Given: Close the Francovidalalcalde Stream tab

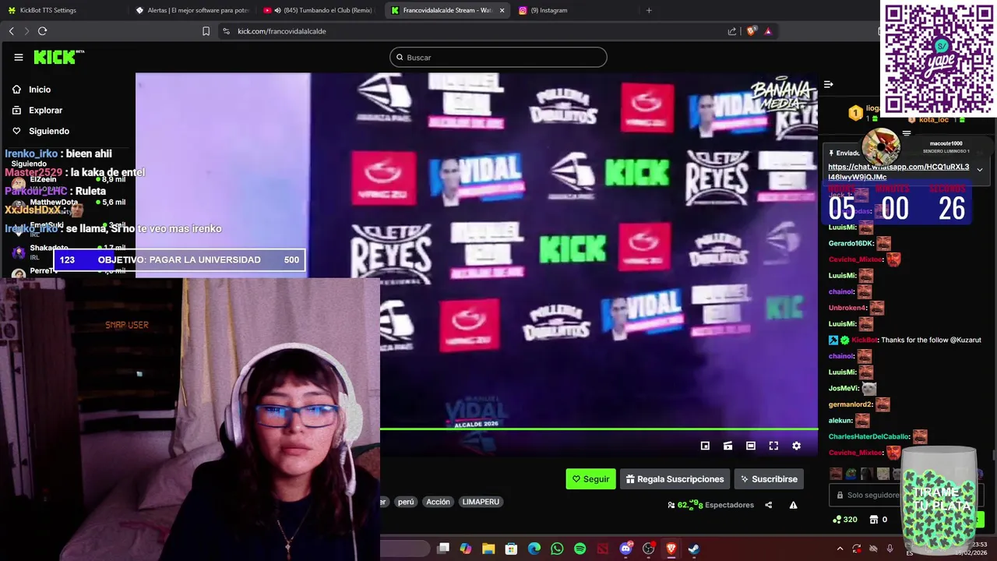Looking at the screenshot, I should coord(502,10).
